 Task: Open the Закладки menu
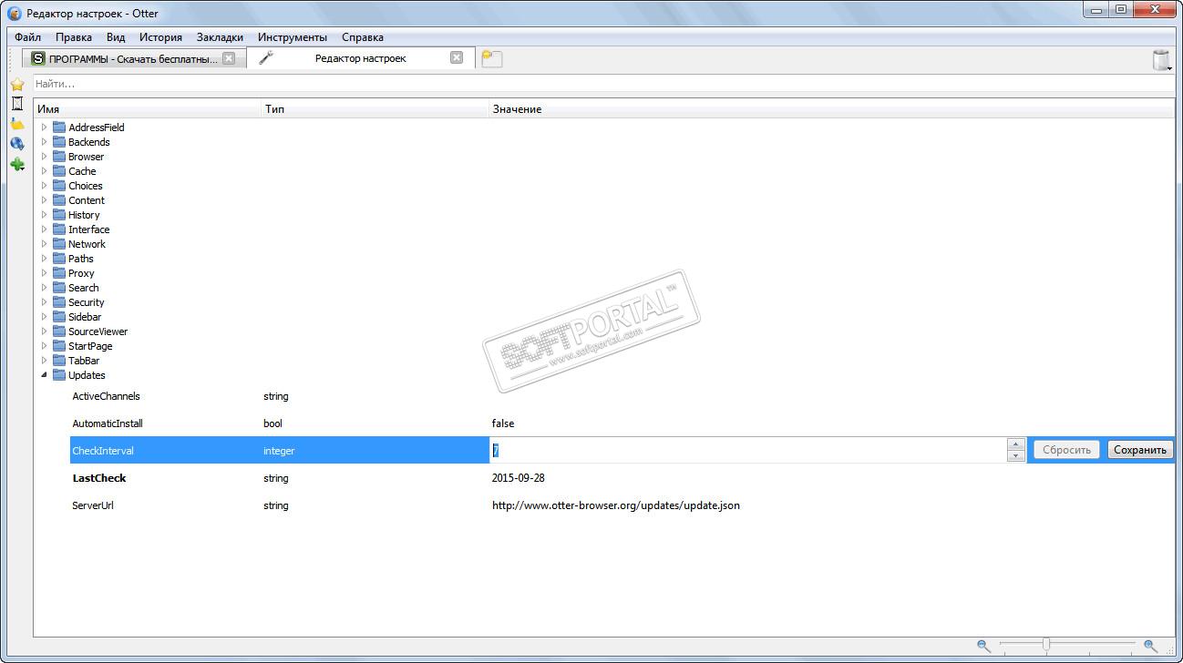pyautogui.click(x=220, y=37)
